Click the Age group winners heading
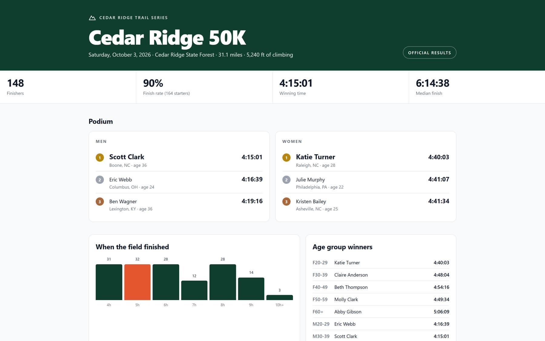 click(x=342, y=247)
